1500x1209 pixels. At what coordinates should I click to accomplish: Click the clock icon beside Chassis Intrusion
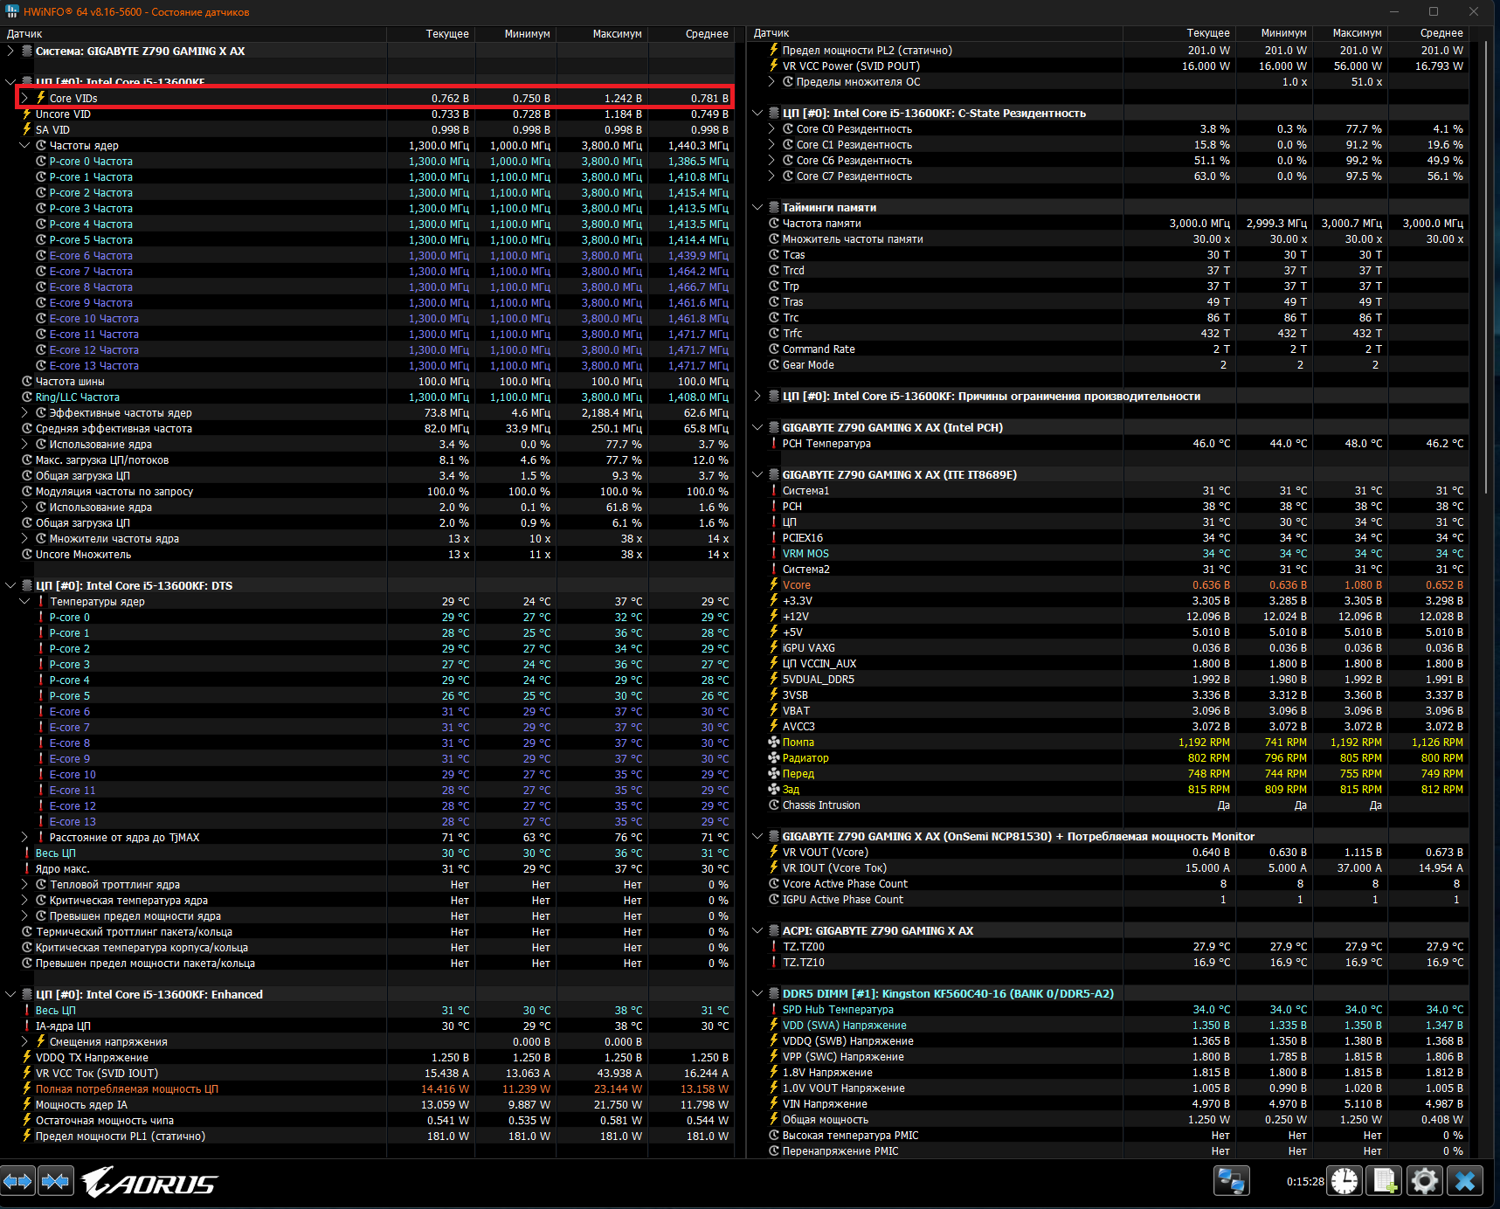(x=774, y=805)
